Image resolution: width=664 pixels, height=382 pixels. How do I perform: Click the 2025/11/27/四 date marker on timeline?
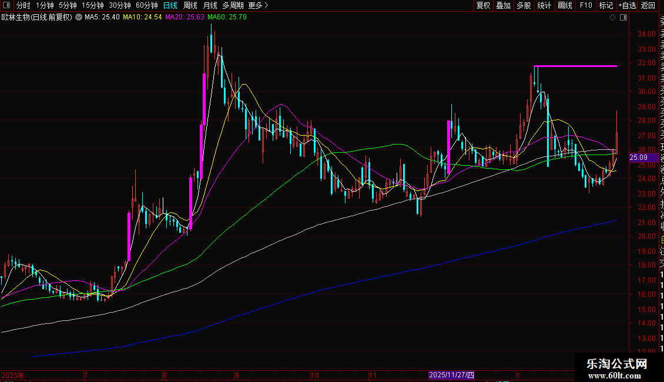pyautogui.click(x=451, y=375)
